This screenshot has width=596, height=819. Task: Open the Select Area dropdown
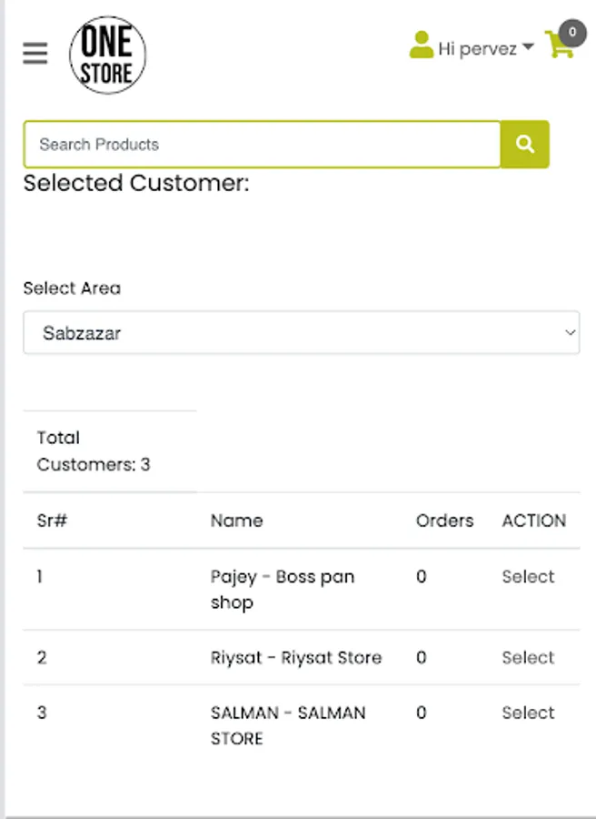pyautogui.click(x=301, y=333)
